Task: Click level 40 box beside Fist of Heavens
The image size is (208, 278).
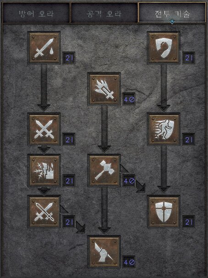Action: pos(129,262)
